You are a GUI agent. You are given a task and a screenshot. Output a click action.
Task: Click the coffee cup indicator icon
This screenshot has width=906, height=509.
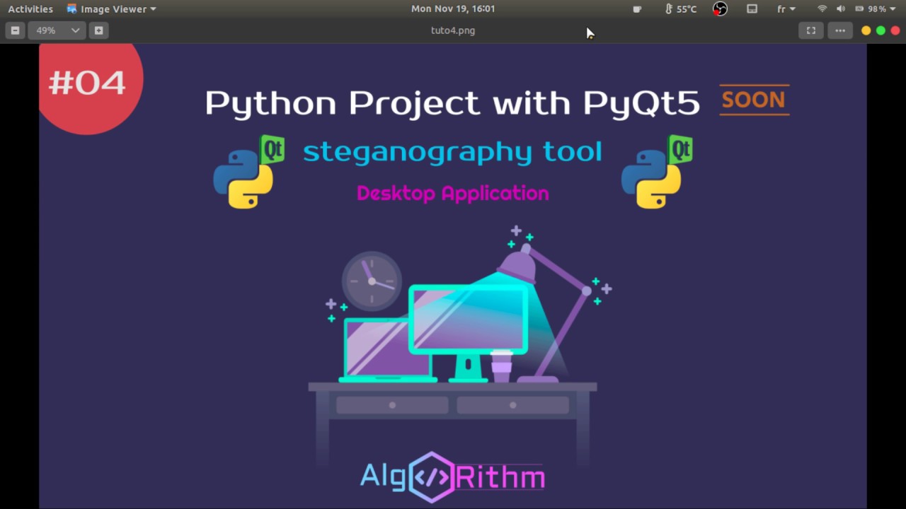click(x=637, y=9)
